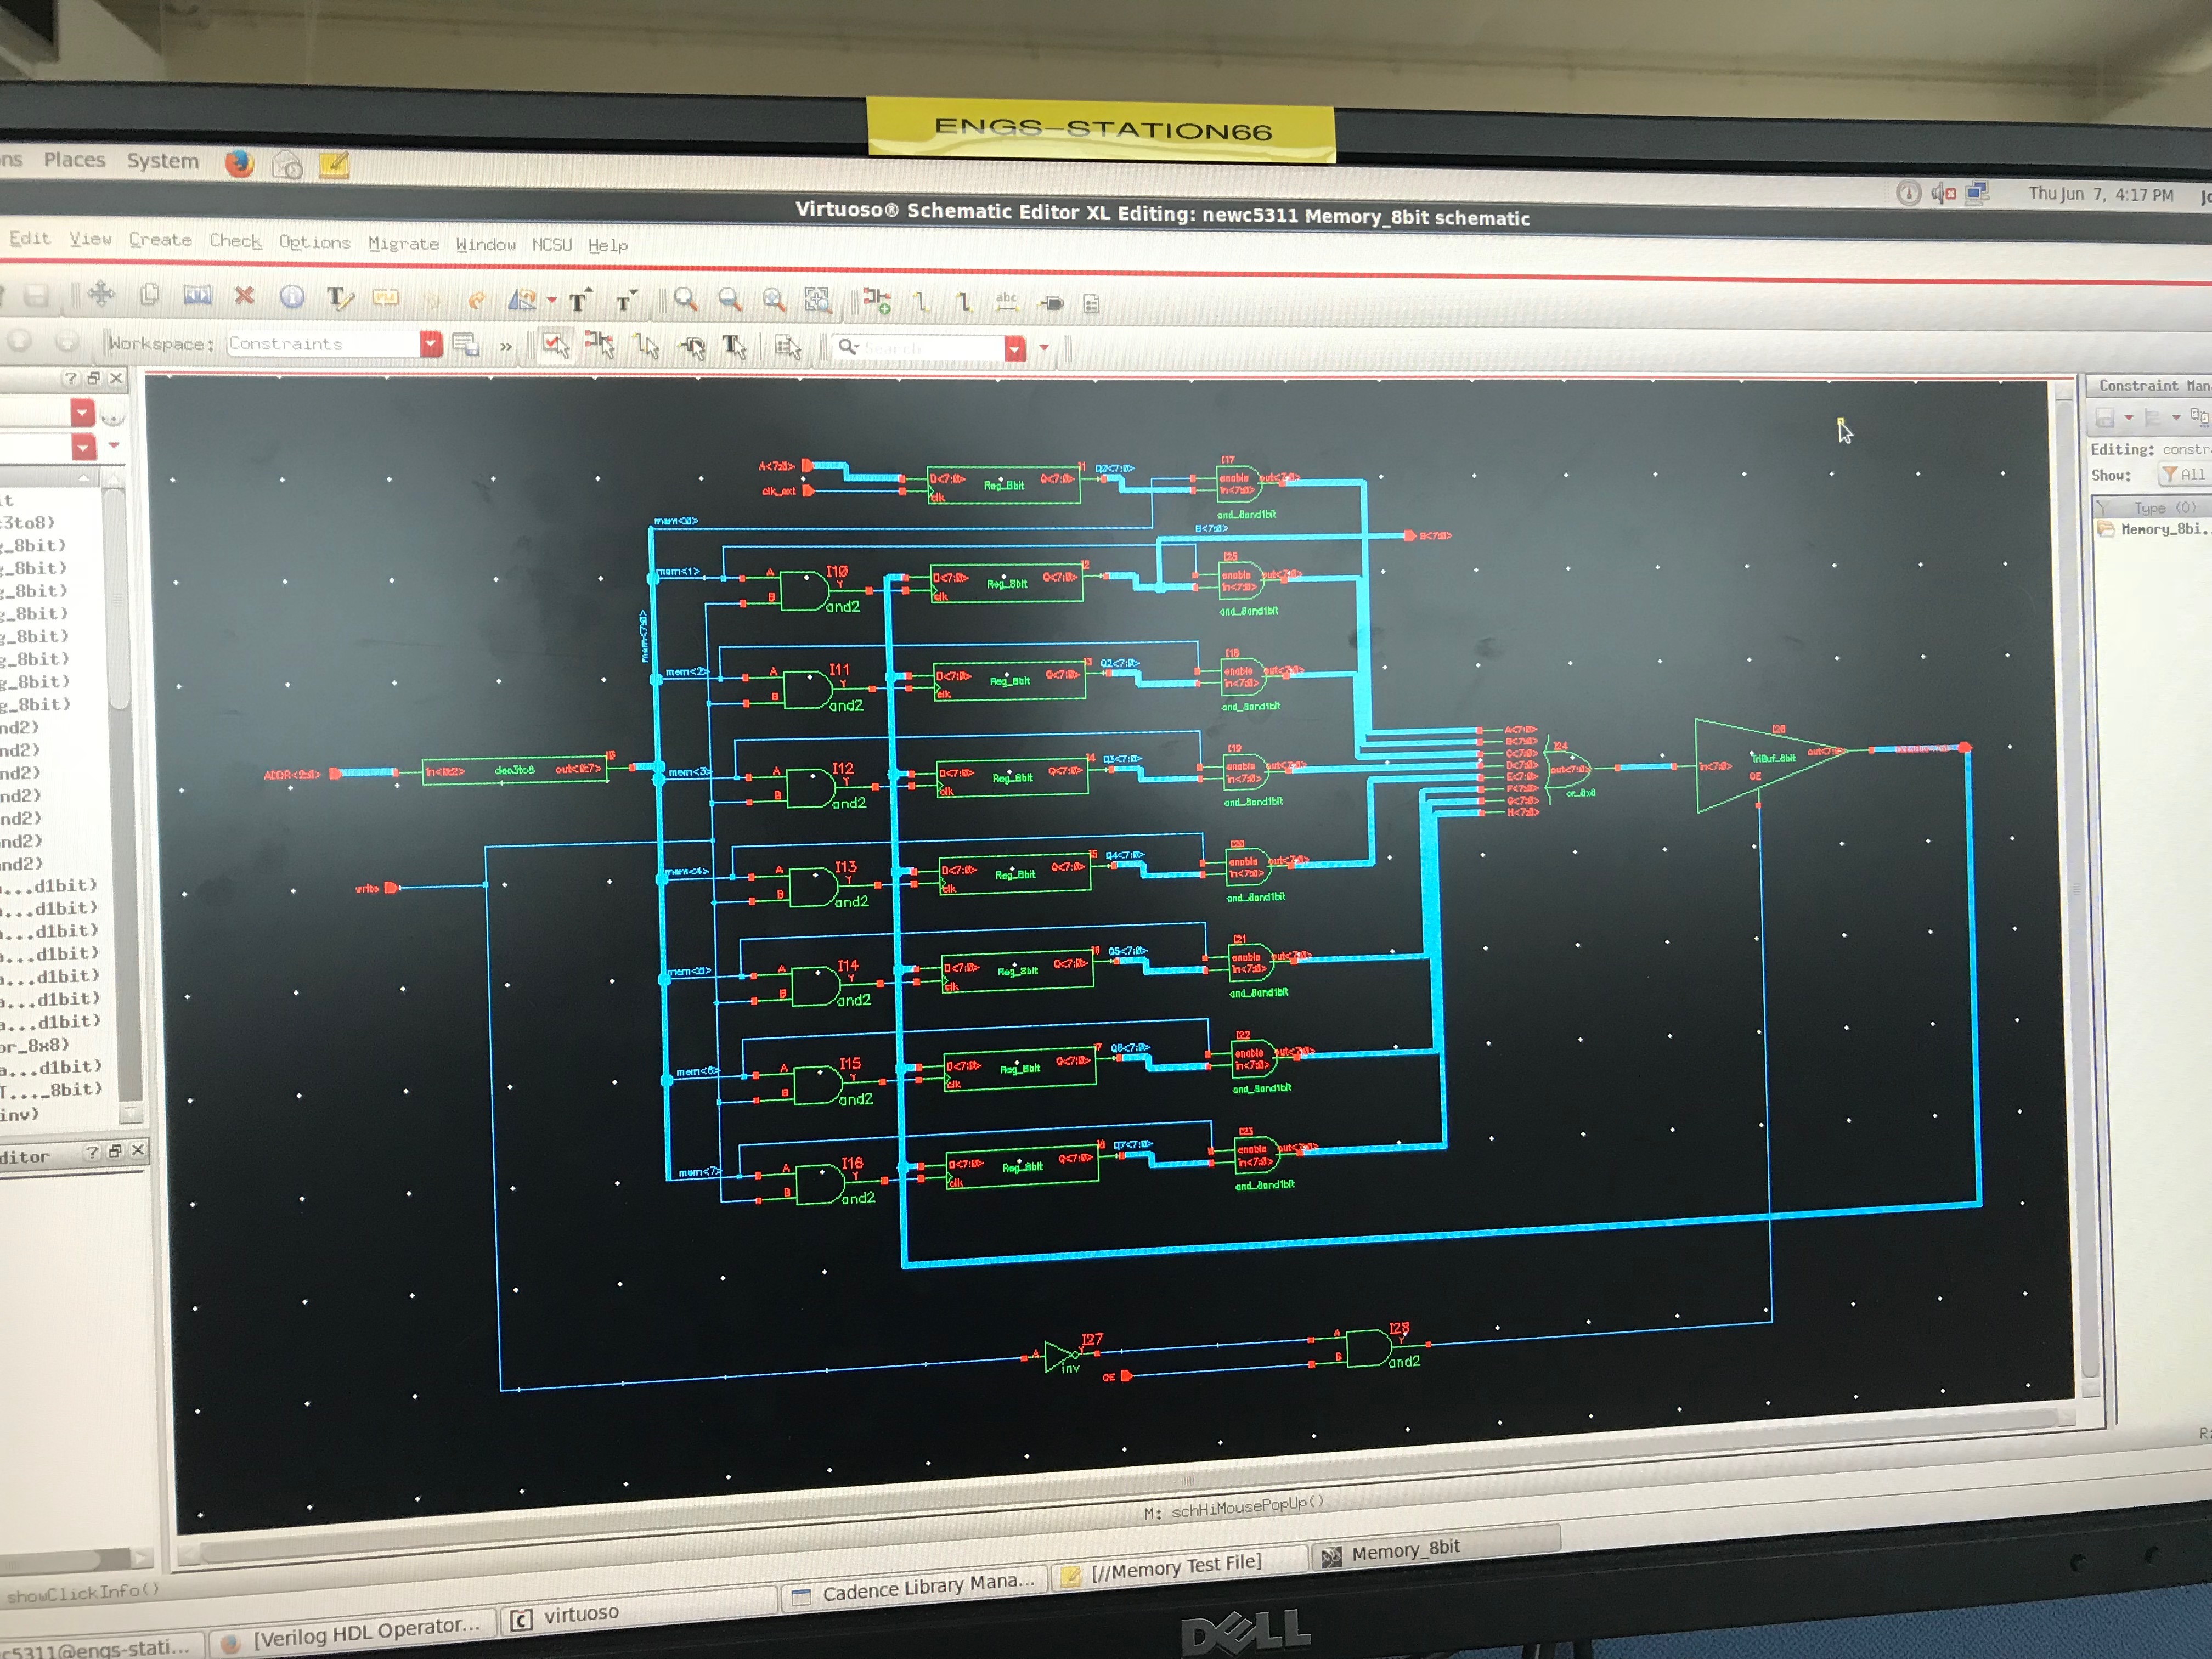Toggle the full selection filter checkmark button
Image resolution: width=2212 pixels, height=1659 pixels.
pyautogui.click(x=555, y=346)
